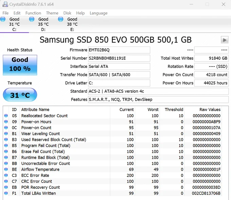Open the File menu
Image resolution: width=231 pixels, height=200 pixels.
(5, 13)
